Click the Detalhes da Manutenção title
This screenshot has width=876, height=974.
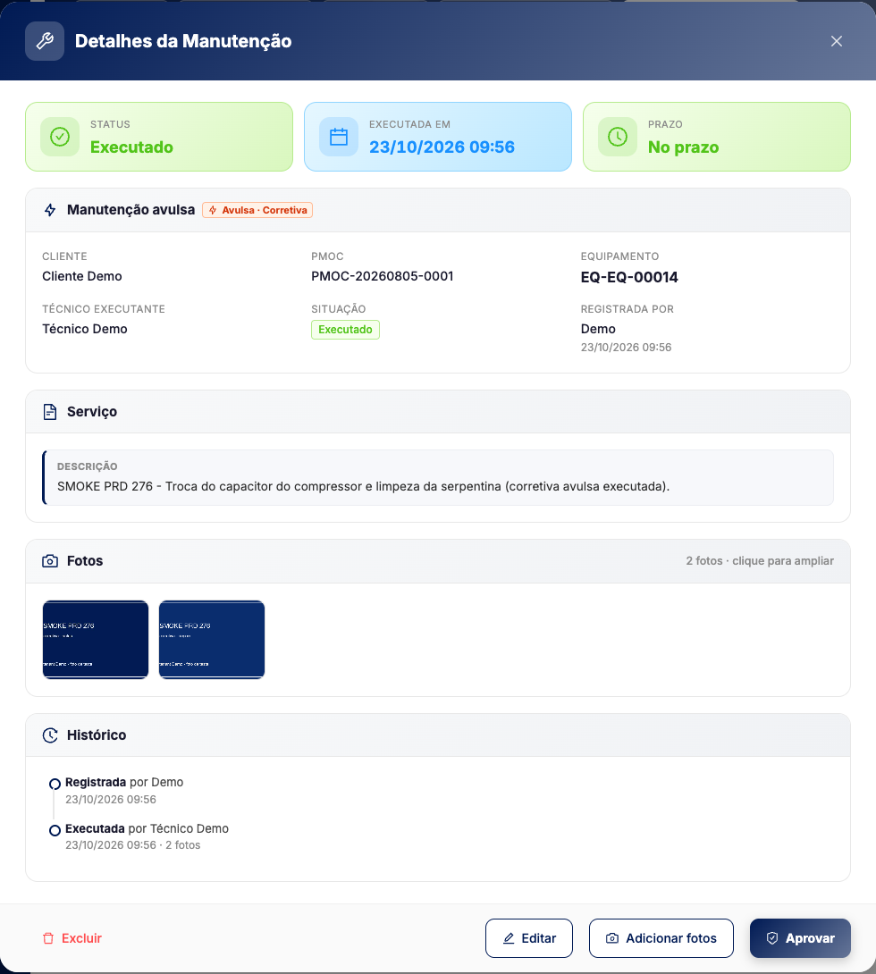[183, 41]
